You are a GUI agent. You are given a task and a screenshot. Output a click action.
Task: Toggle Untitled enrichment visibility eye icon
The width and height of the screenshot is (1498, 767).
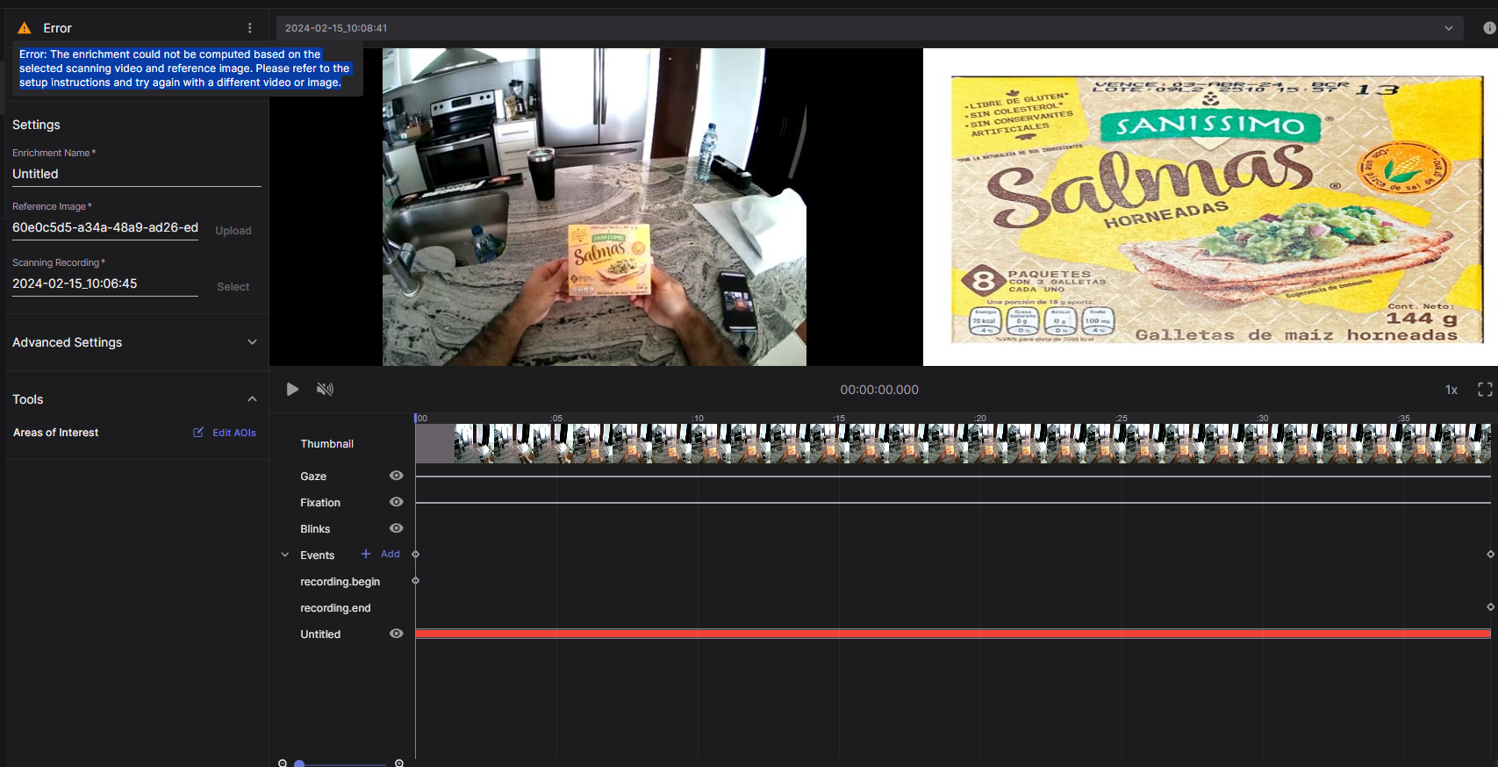[x=397, y=634]
